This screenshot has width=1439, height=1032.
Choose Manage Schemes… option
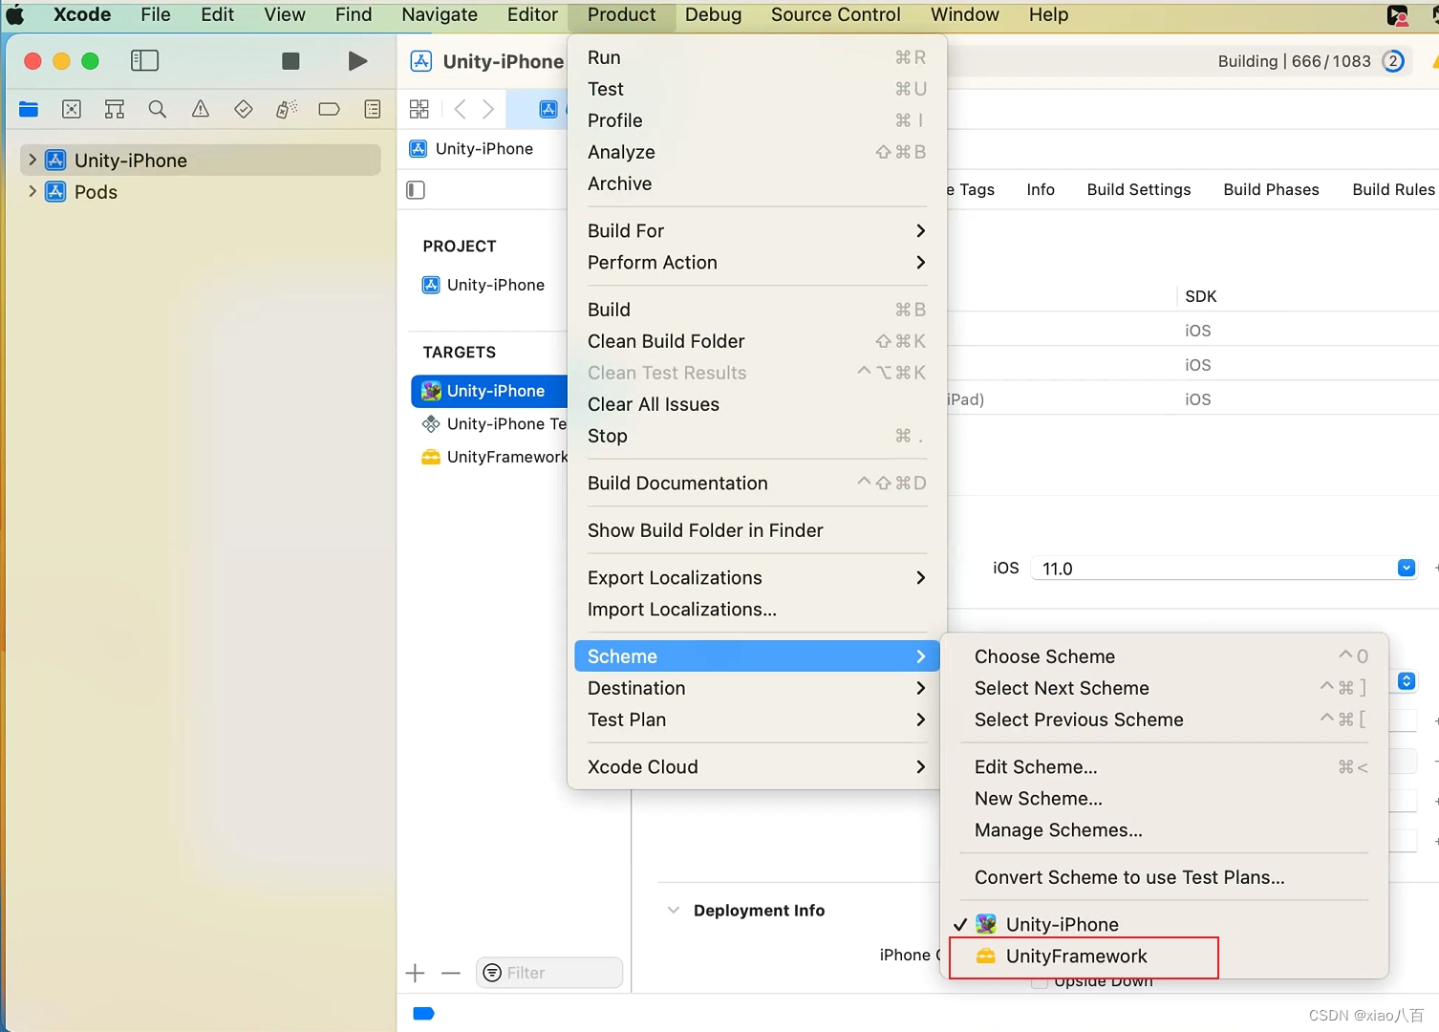coord(1165,830)
